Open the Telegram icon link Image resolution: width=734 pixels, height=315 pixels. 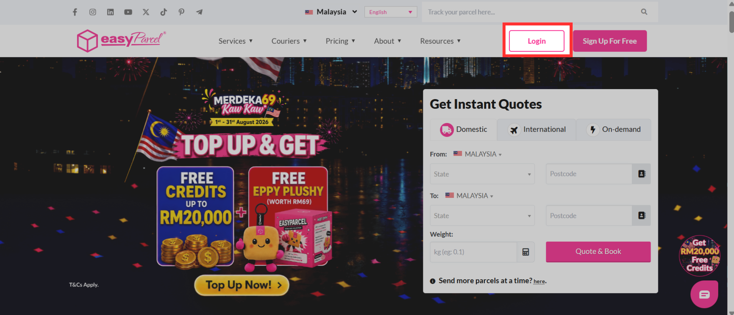pyautogui.click(x=199, y=12)
